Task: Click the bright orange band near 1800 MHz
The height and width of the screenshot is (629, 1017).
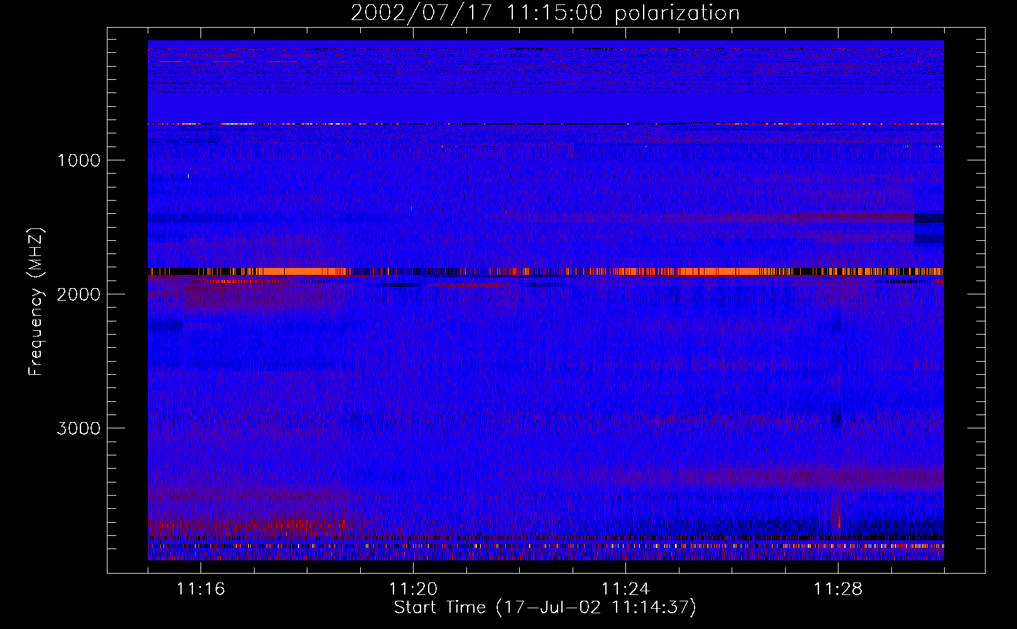Action: [x=546, y=271]
